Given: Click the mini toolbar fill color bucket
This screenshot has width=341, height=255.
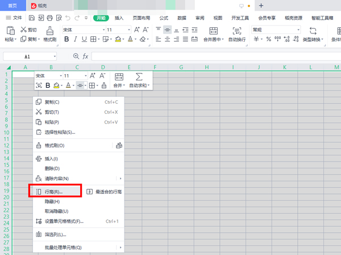Looking at the screenshot, I should click(56, 86).
